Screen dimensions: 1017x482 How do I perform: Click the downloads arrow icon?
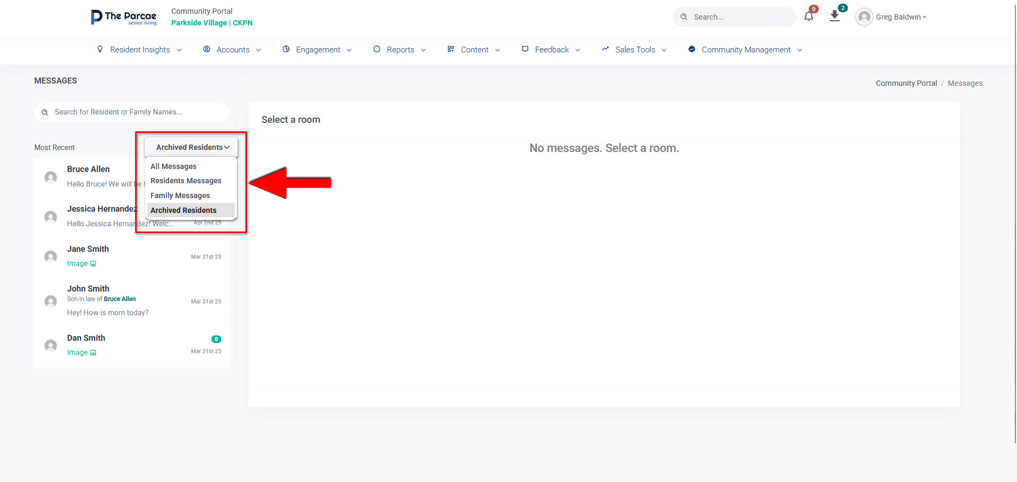(835, 16)
